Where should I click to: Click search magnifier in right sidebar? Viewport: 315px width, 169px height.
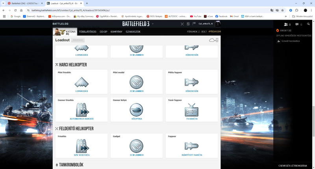coord(308,24)
